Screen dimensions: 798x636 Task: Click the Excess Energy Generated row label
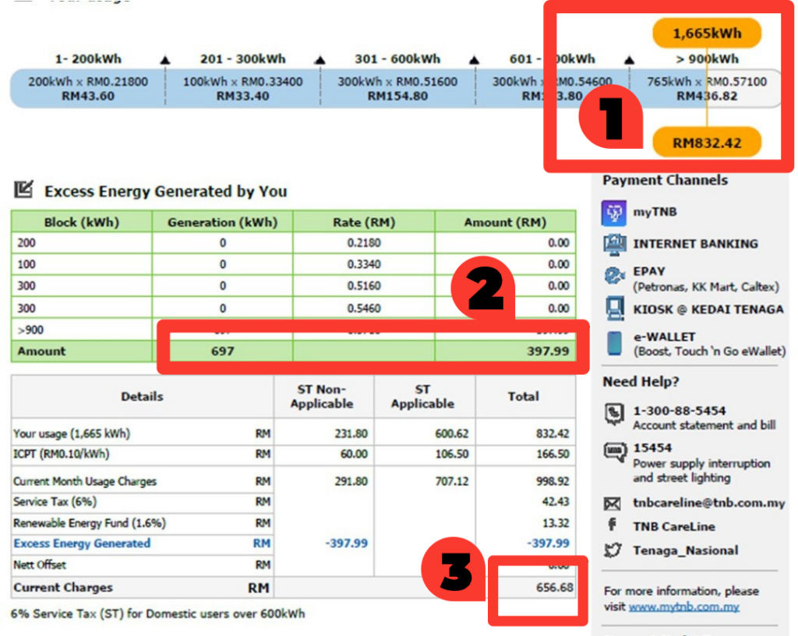[x=82, y=543]
